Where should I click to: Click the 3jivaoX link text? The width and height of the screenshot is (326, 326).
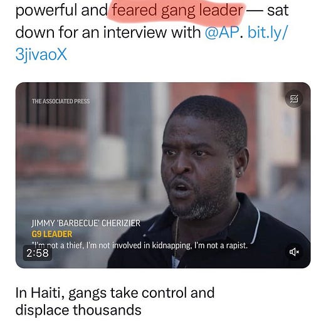pyautogui.click(x=41, y=55)
